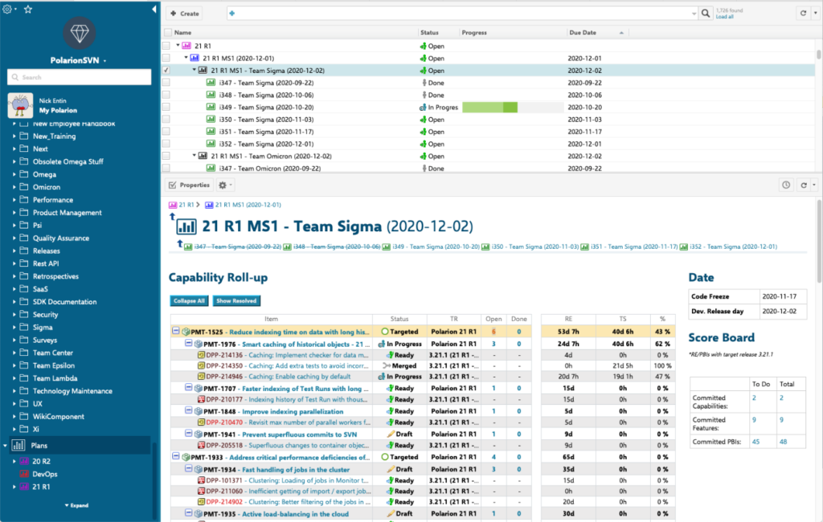
Task: Check the i347 - Team Sigma row checkbox
Action: pyautogui.click(x=166, y=83)
